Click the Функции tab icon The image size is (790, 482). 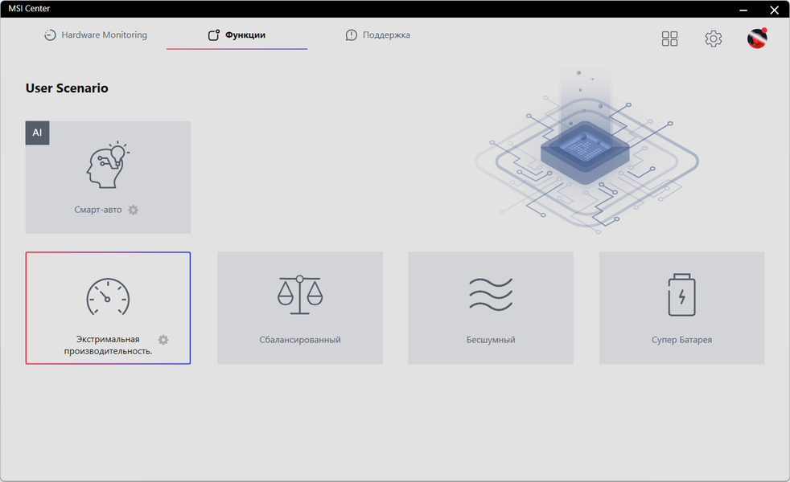tap(214, 35)
